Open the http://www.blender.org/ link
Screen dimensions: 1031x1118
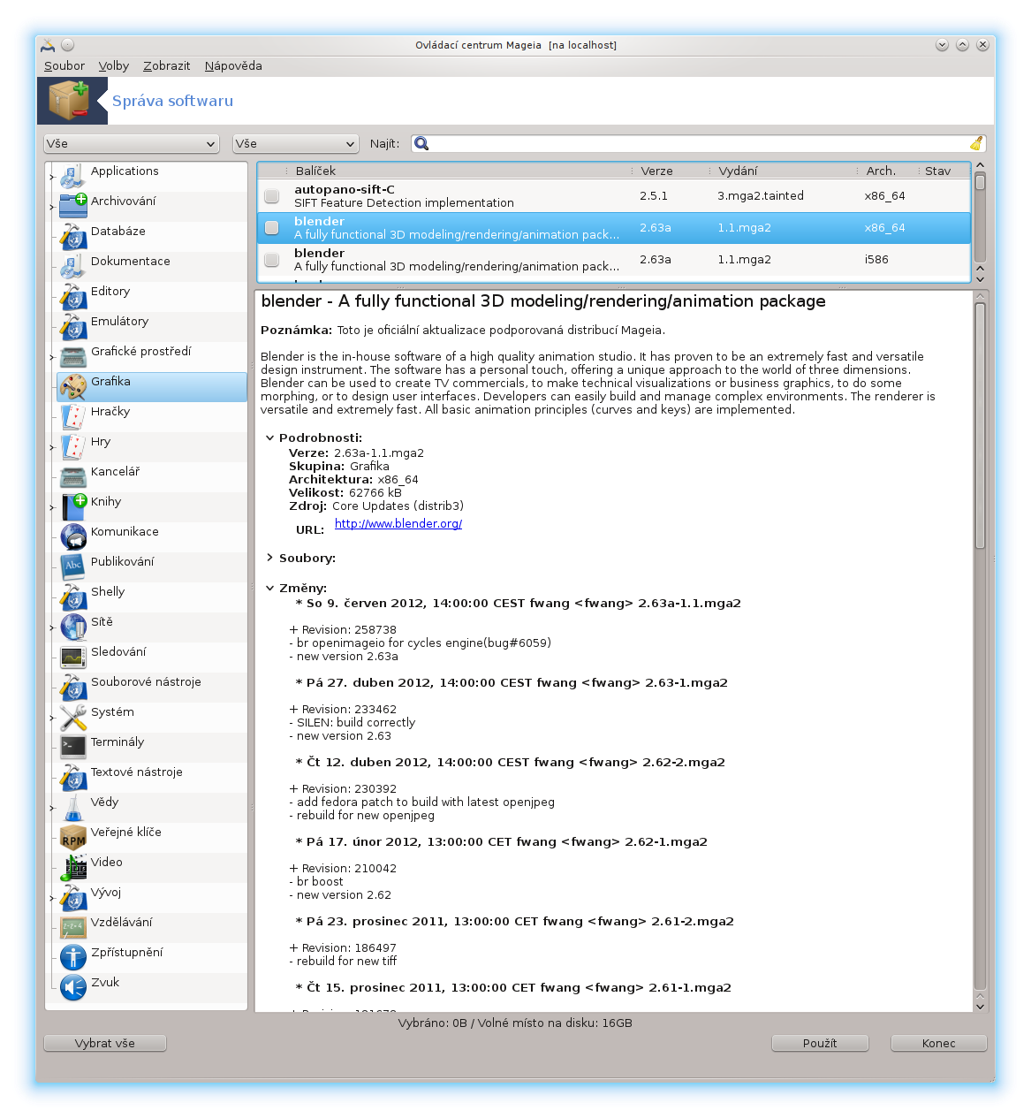click(x=398, y=523)
